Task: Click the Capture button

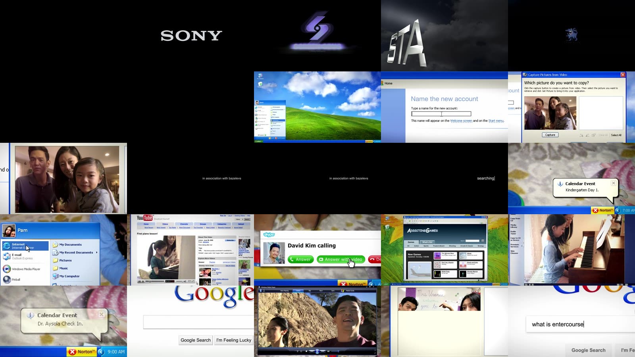Action: point(550,135)
